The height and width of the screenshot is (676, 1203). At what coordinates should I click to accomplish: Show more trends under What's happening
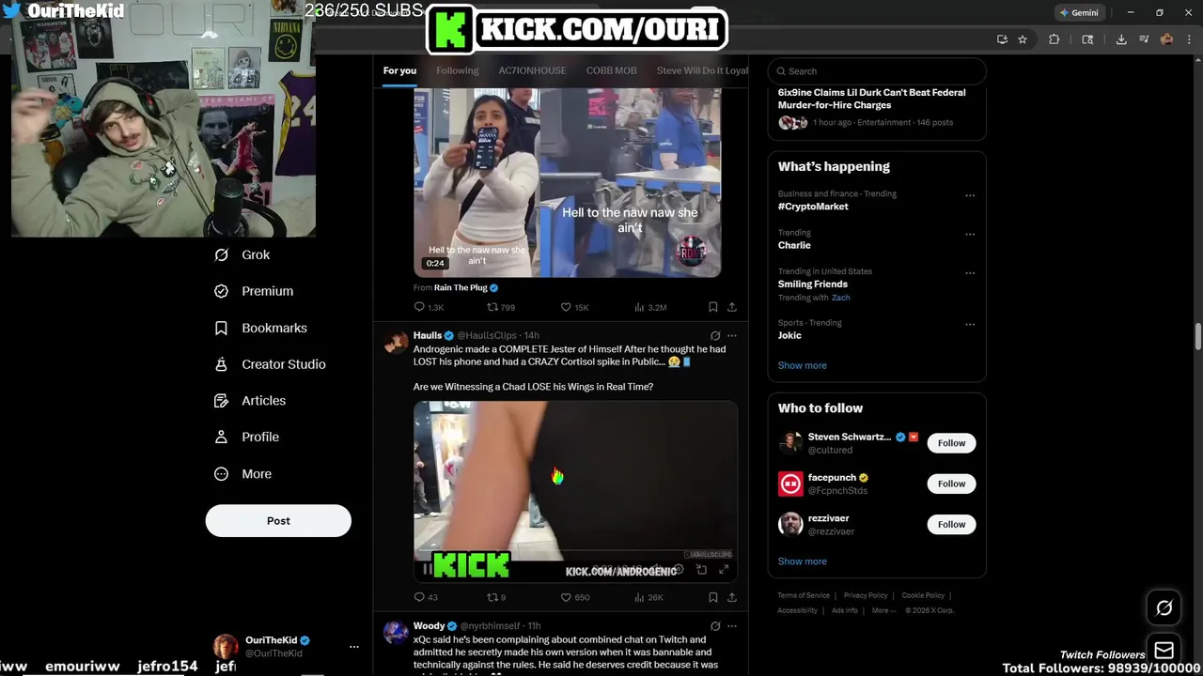tap(803, 365)
